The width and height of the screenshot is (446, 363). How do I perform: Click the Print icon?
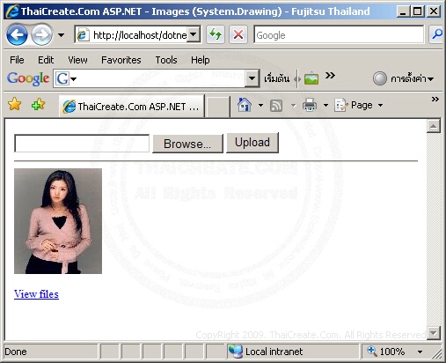pos(310,105)
